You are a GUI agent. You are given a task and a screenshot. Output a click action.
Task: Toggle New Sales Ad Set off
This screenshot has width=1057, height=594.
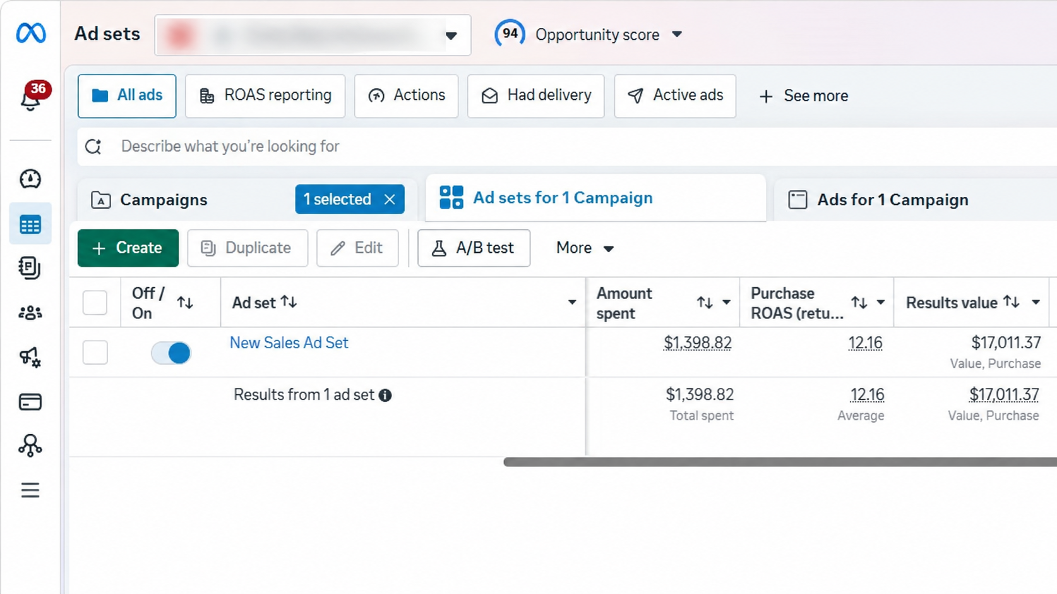pos(171,353)
